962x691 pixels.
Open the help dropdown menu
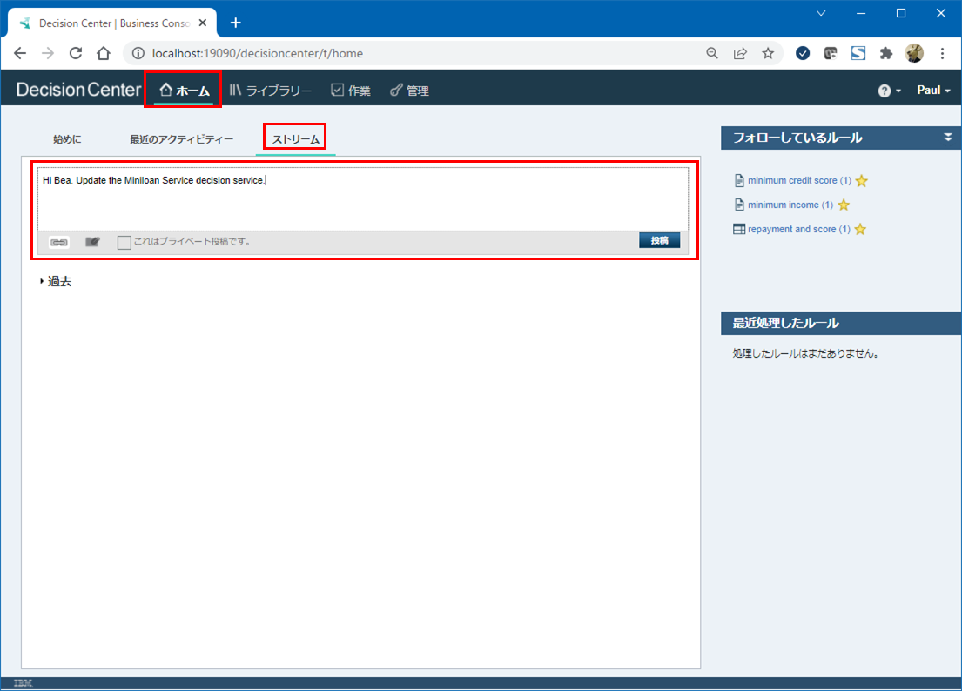click(x=889, y=91)
